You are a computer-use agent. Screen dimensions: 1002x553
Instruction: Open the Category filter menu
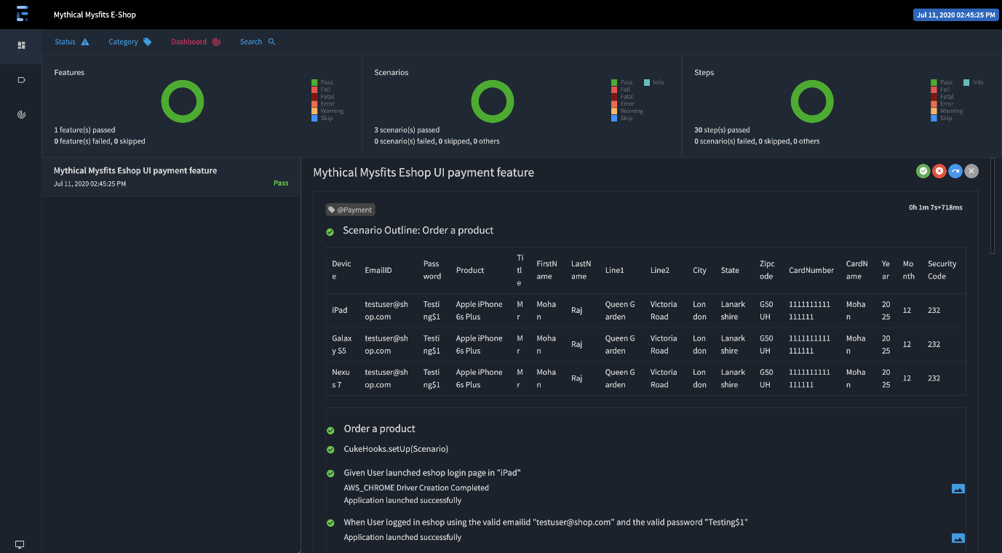(130, 41)
